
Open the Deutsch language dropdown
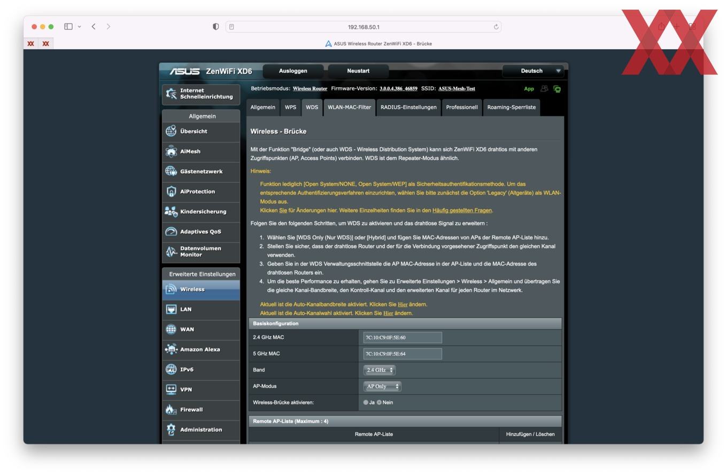point(533,71)
